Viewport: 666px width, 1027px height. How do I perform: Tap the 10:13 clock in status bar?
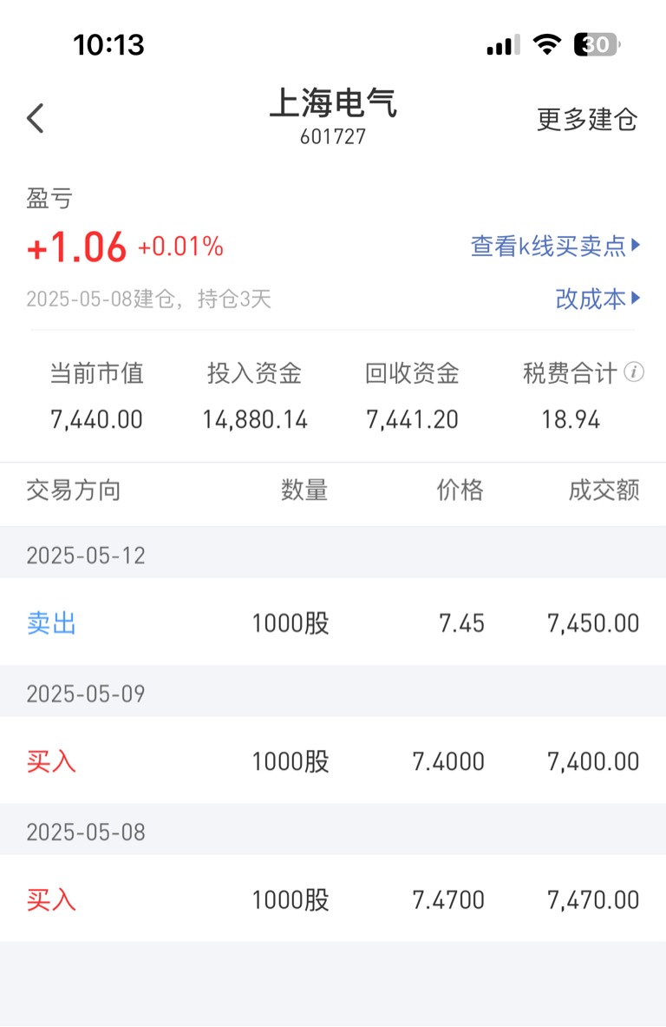[108, 45]
